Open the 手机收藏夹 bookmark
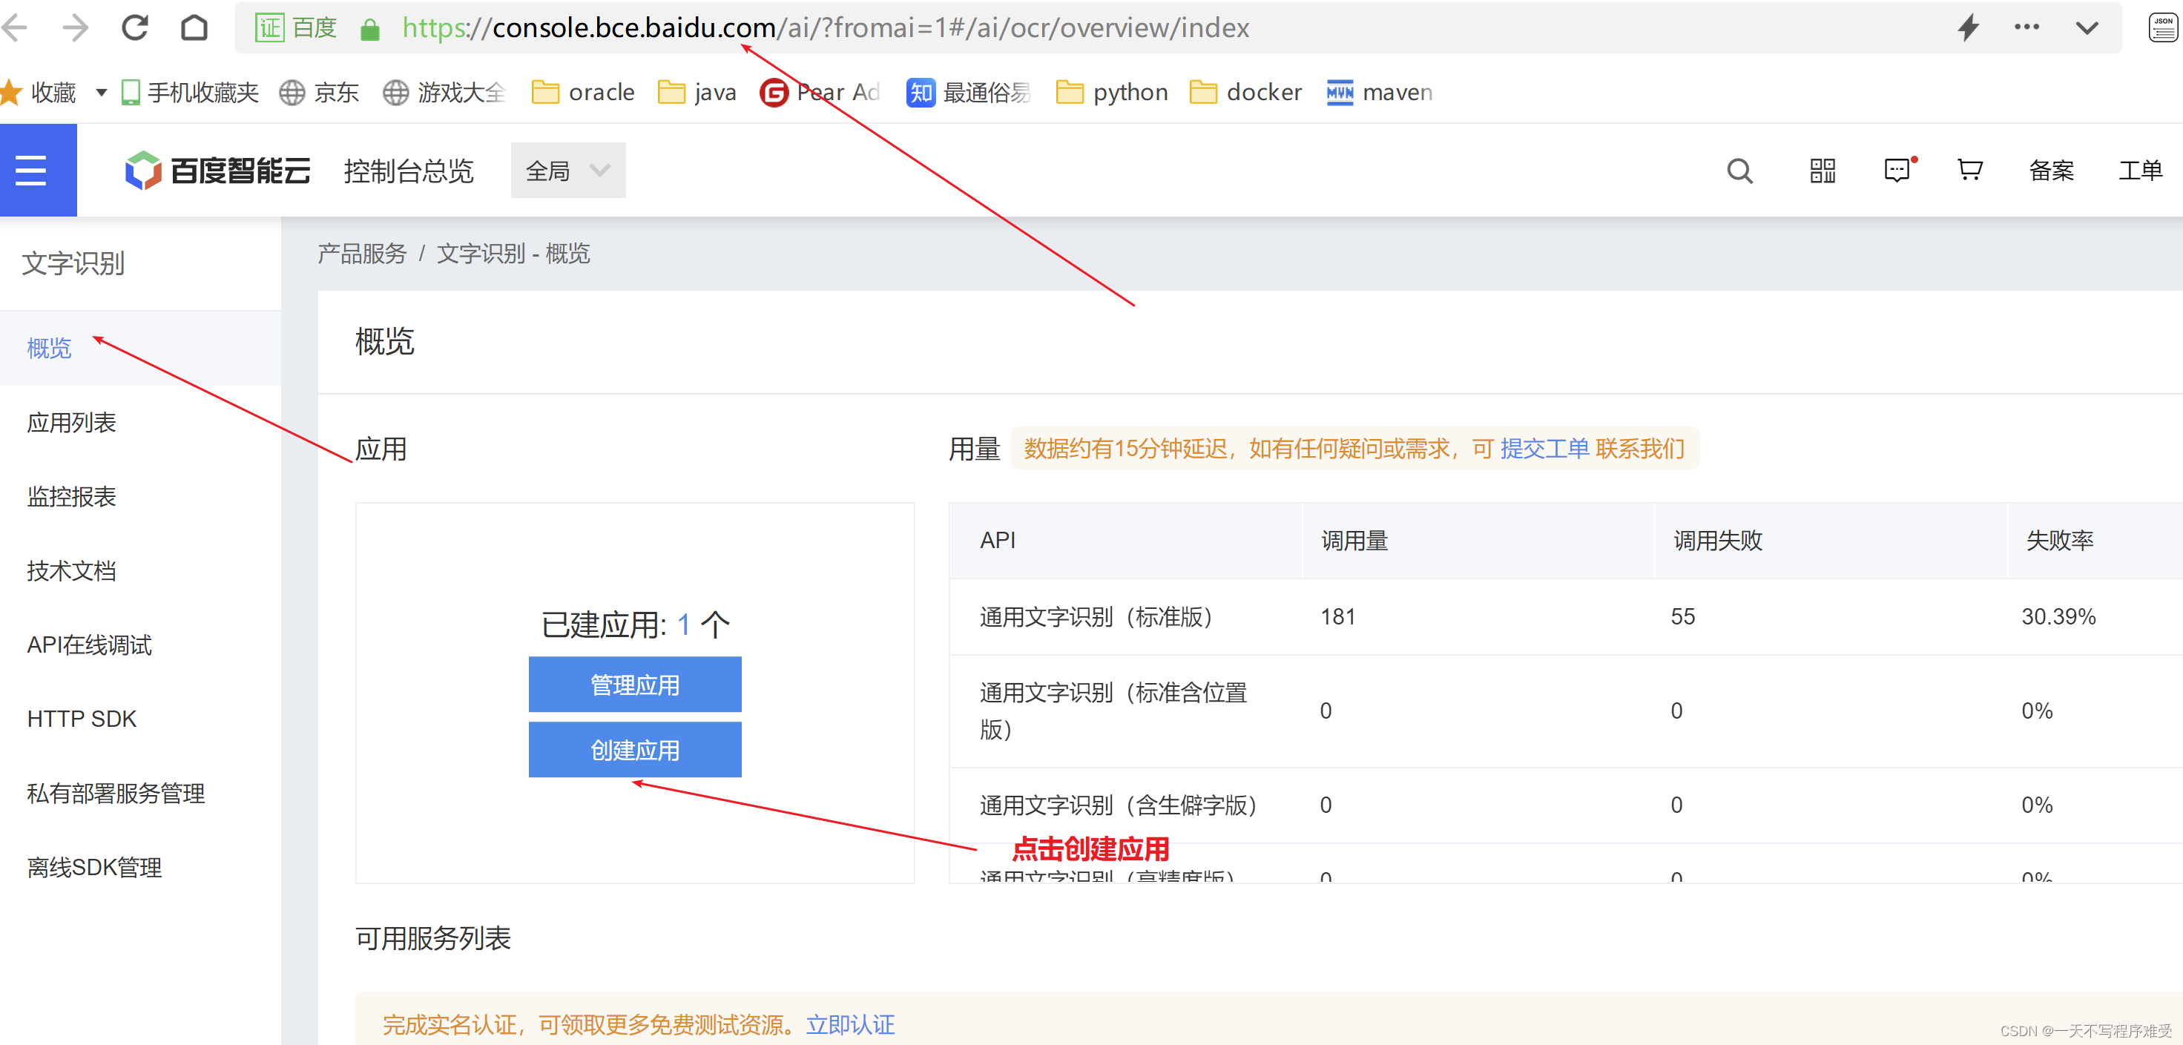The width and height of the screenshot is (2183, 1045). [x=190, y=93]
